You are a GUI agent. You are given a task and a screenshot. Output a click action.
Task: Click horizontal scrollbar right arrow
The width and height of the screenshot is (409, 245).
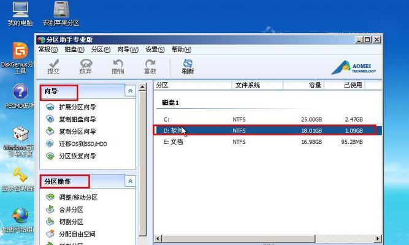click(378, 238)
